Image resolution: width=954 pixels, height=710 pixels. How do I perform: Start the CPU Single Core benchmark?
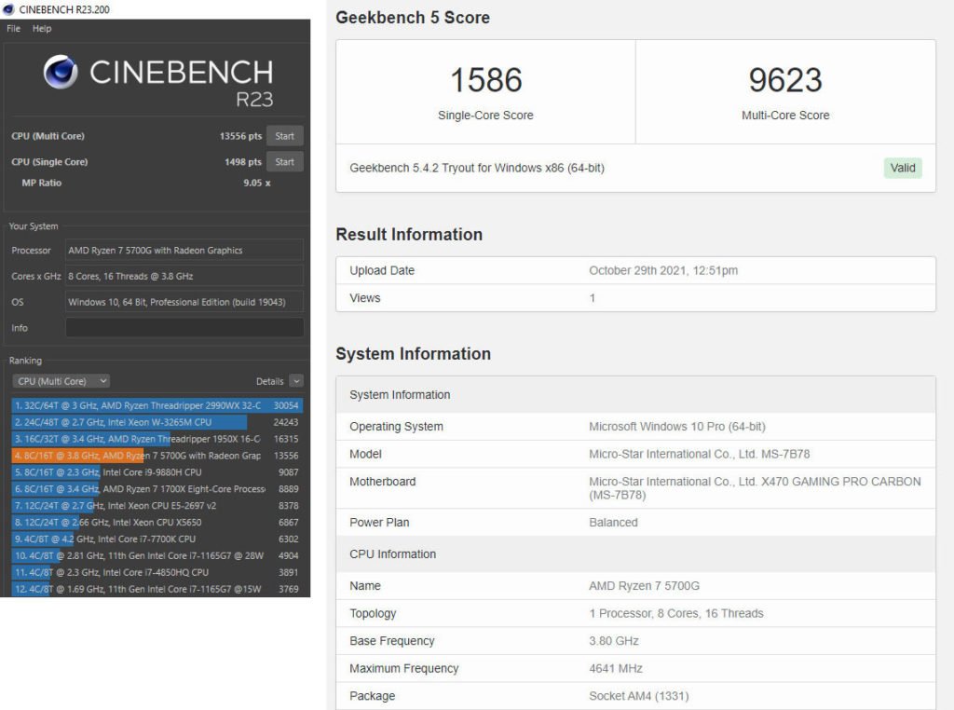[x=284, y=162]
